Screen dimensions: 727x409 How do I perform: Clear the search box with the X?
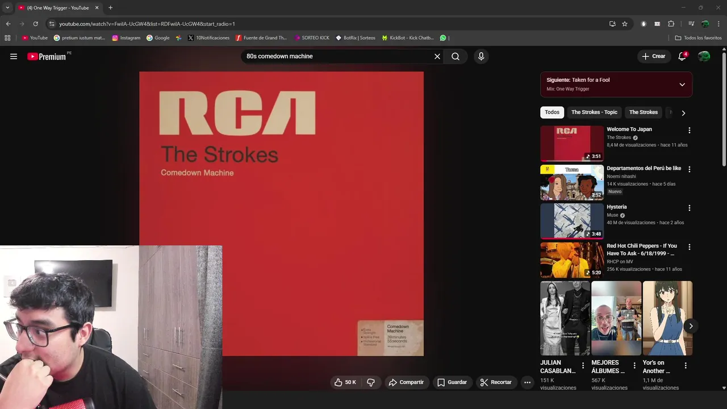click(x=437, y=56)
